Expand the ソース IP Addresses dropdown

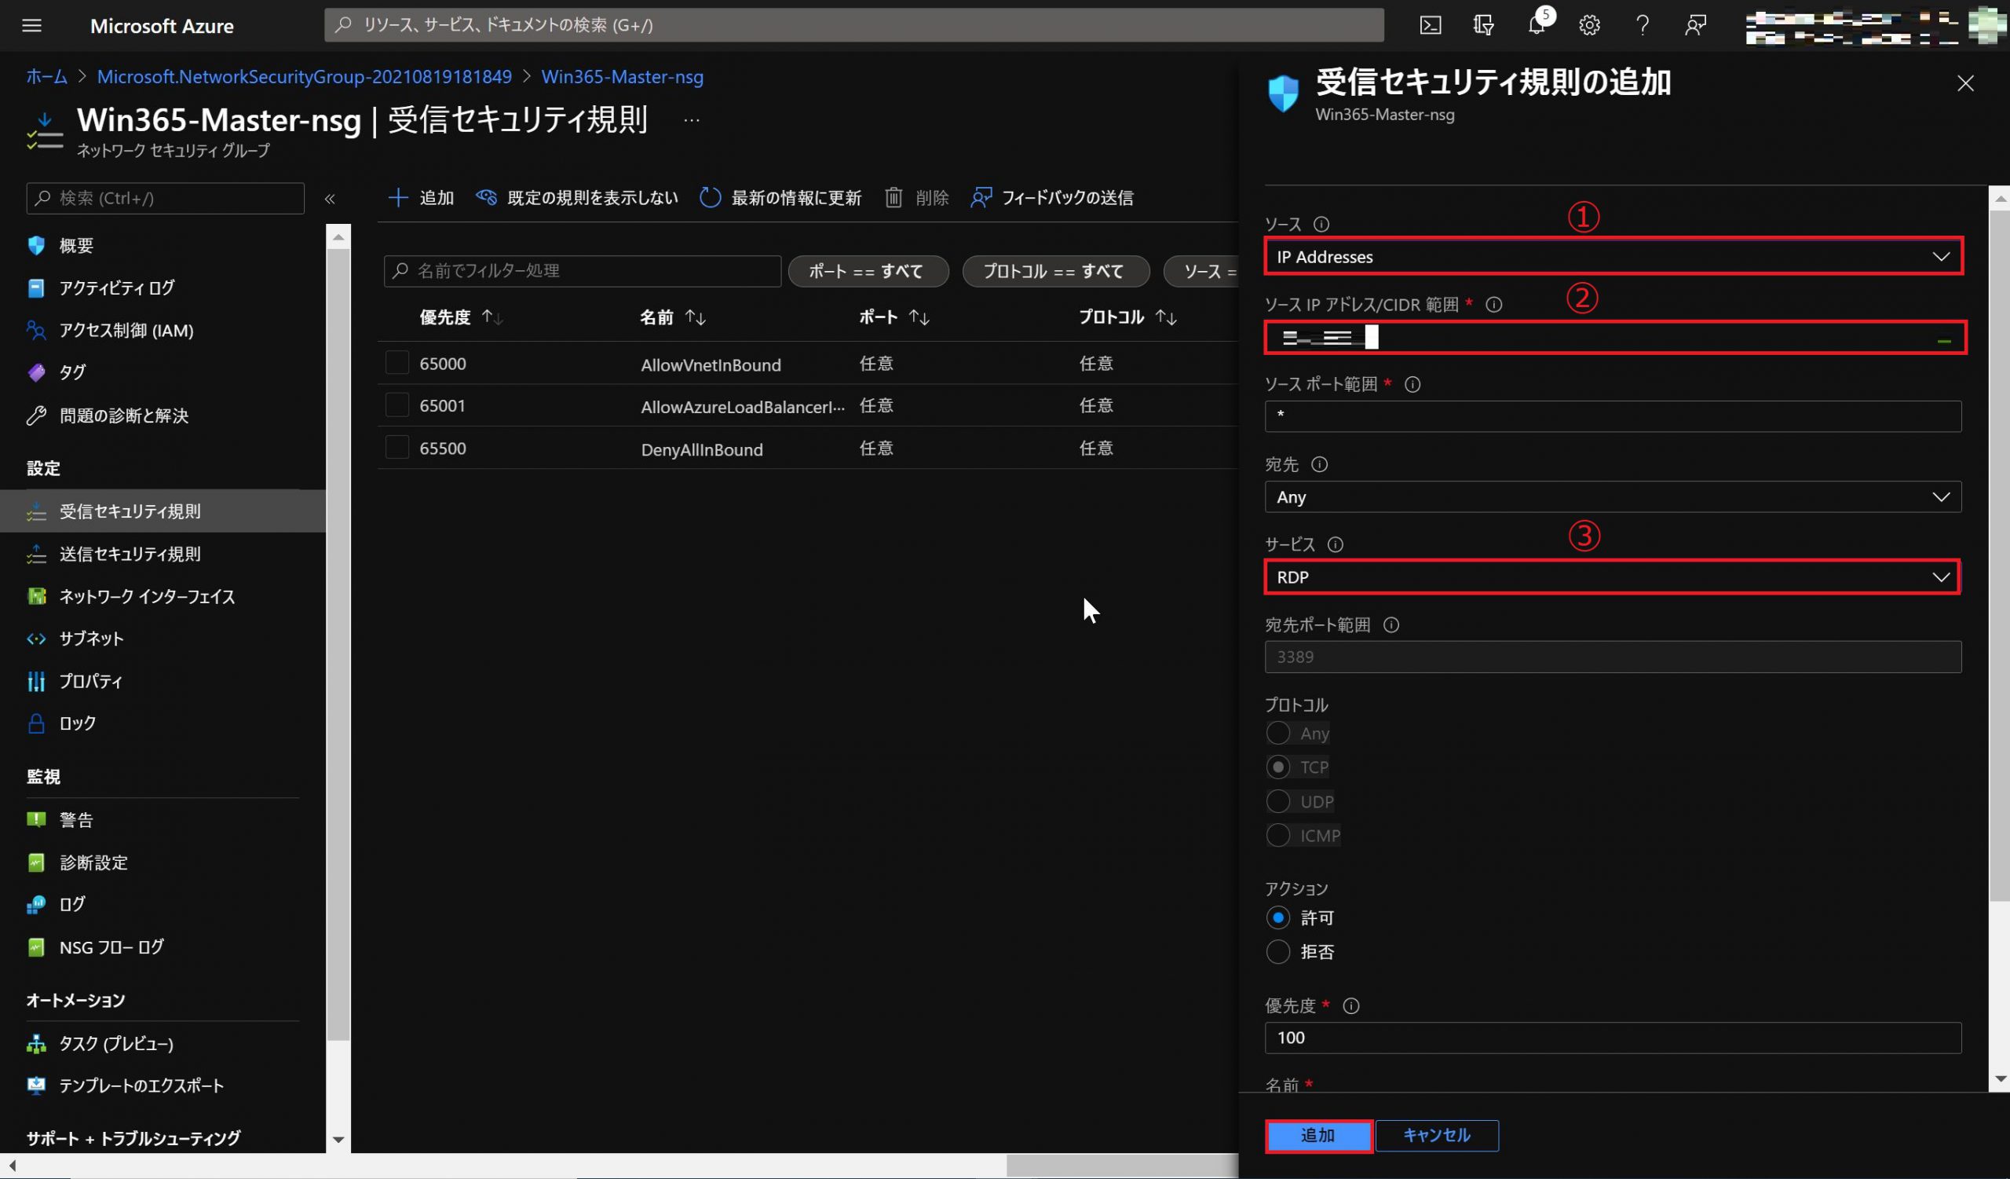coord(1613,257)
